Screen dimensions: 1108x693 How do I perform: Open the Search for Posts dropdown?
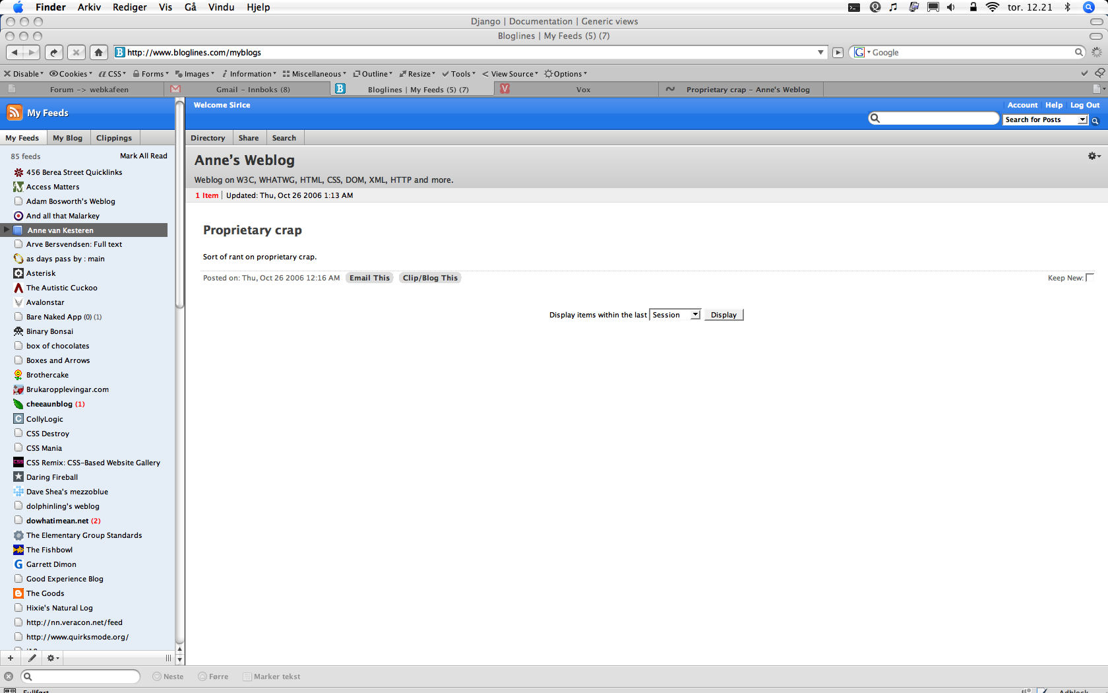[x=1045, y=119]
